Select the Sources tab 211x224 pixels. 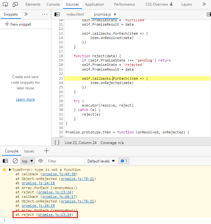click(x=72, y=4)
